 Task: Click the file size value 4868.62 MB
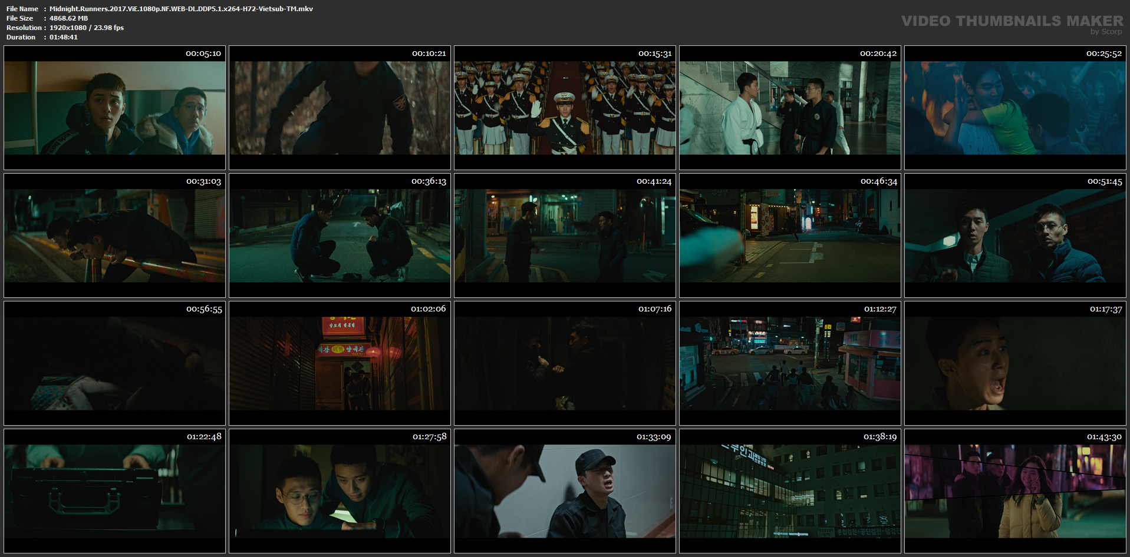(x=68, y=18)
